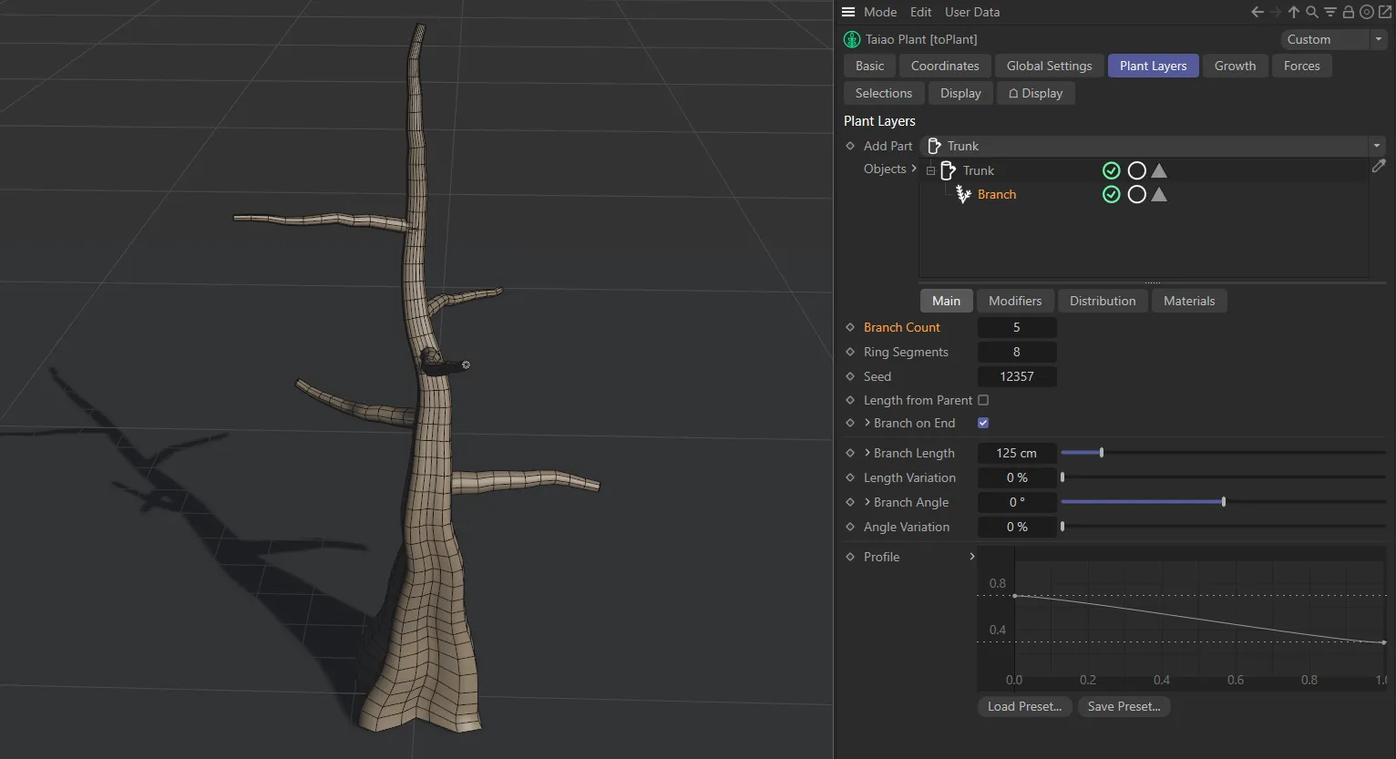
Task: Collapse the Trunk hierarchy in the layer tree
Action: [x=930, y=170]
